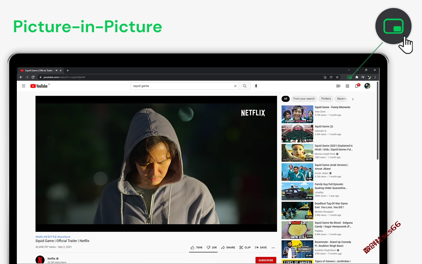This screenshot has width=422, height=264.
Task: Select the All filter chip
Action: [x=286, y=99]
